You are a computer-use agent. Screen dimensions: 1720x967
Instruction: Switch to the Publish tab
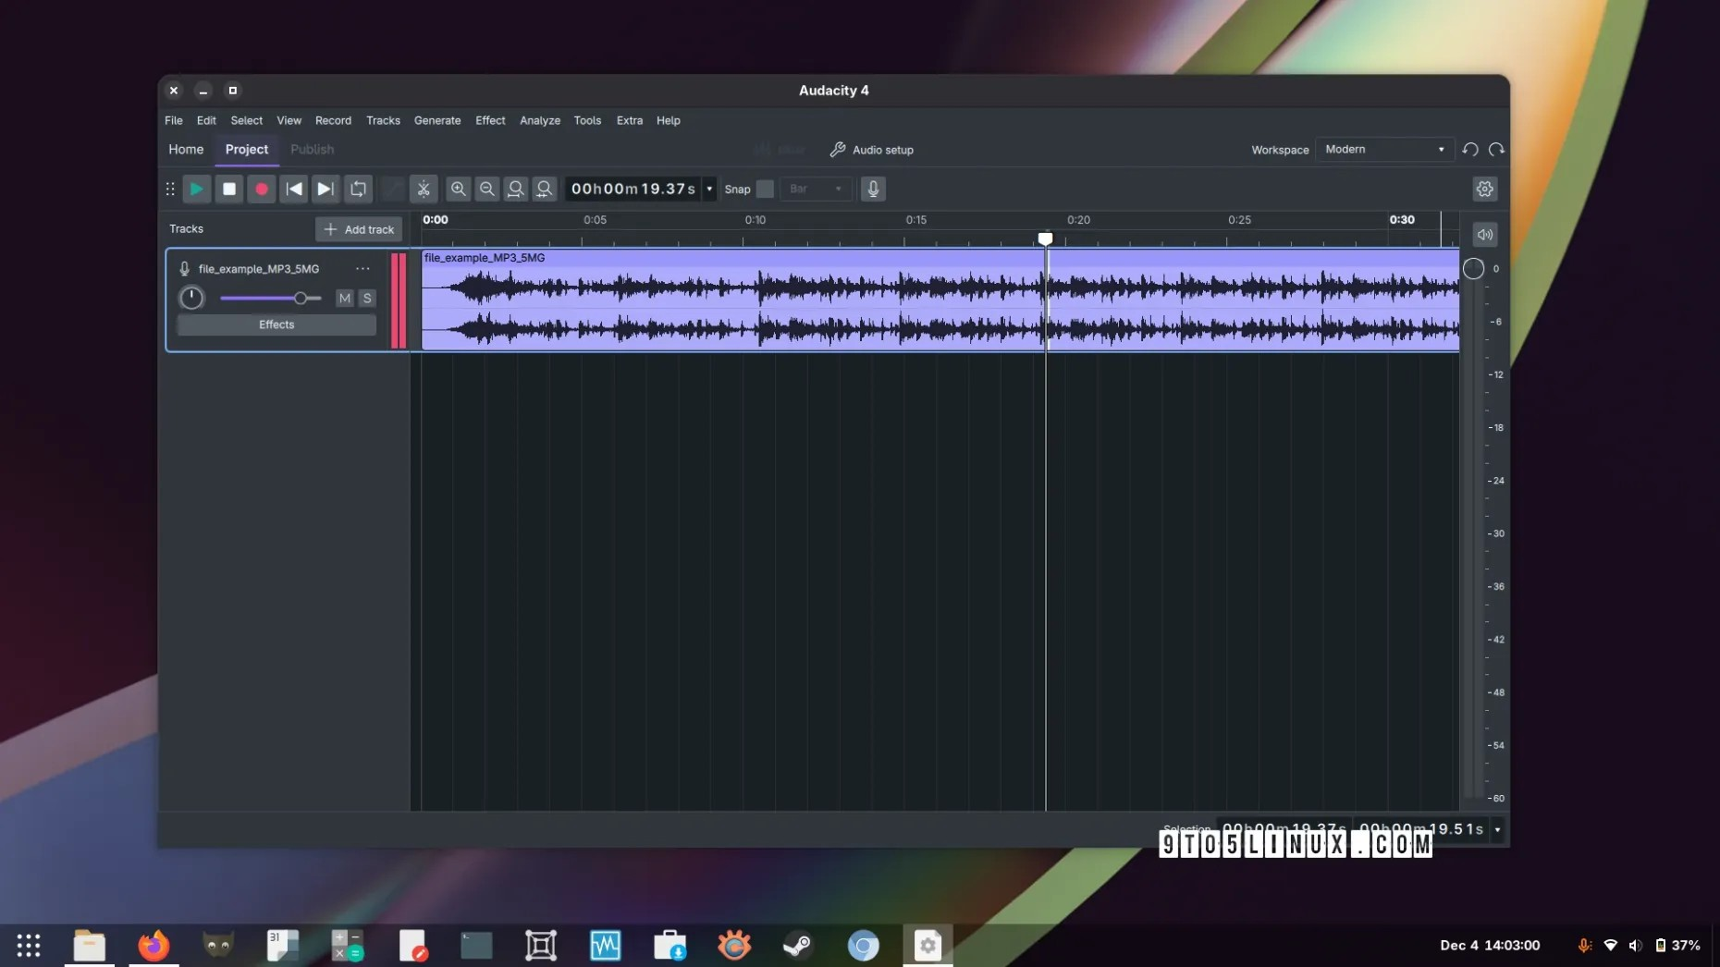312,149
